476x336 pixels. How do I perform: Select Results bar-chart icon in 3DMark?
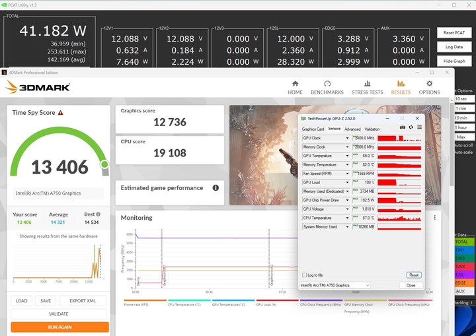tap(401, 83)
